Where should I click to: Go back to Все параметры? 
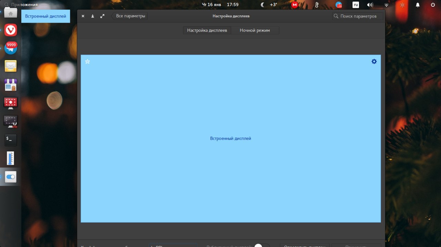tap(130, 16)
